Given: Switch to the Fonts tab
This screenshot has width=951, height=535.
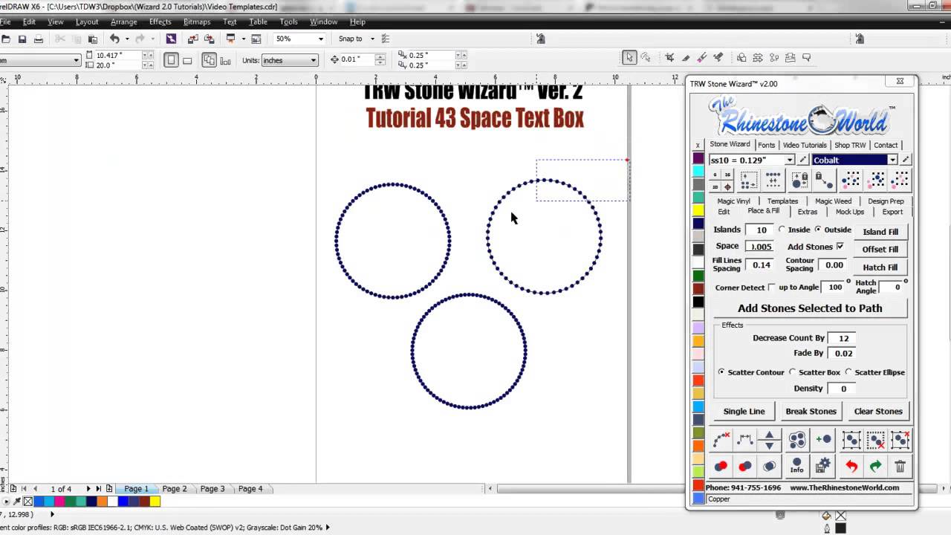Looking at the screenshot, I should click(767, 145).
